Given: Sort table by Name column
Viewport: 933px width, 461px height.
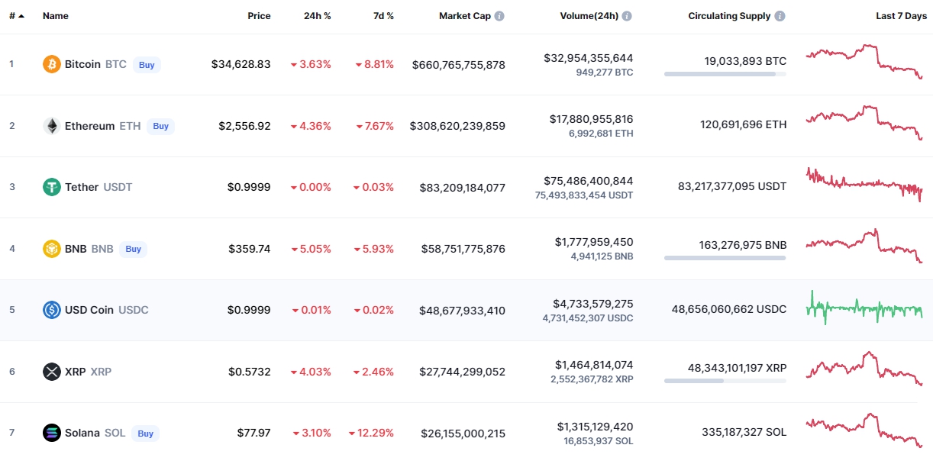Looking at the screenshot, I should coord(56,16).
